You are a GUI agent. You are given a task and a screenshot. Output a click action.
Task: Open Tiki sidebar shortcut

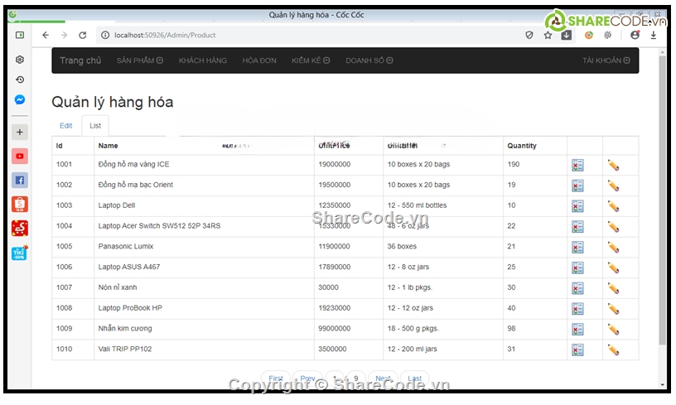20,253
